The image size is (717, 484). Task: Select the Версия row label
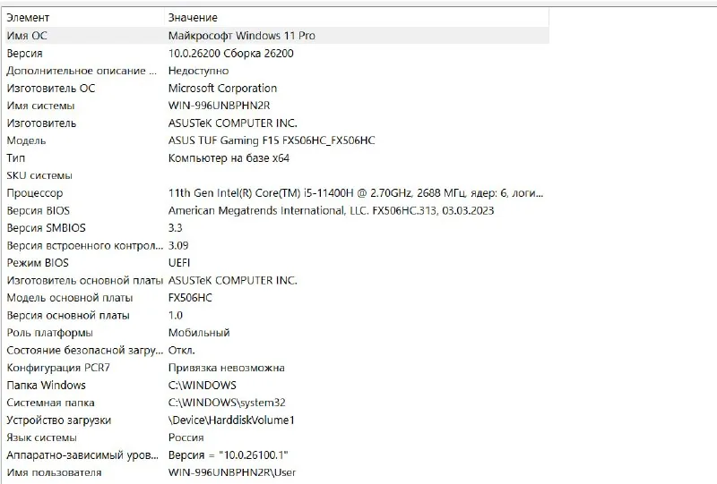(25, 54)
